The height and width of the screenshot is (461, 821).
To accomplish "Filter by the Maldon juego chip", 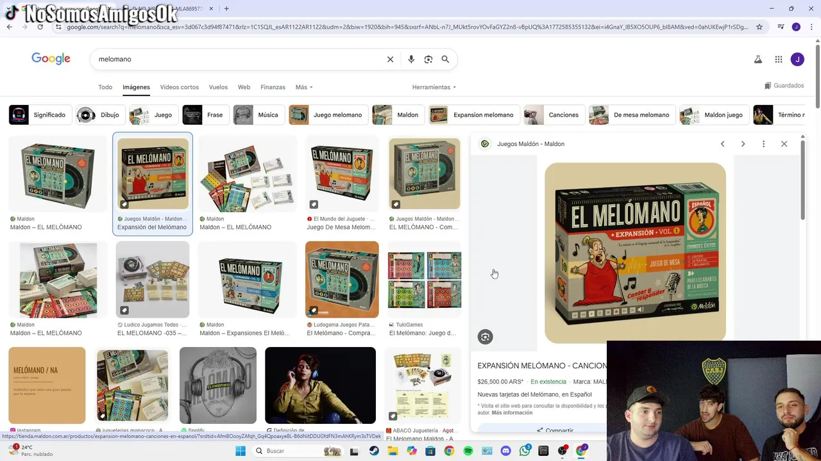I will pos(713,115).
